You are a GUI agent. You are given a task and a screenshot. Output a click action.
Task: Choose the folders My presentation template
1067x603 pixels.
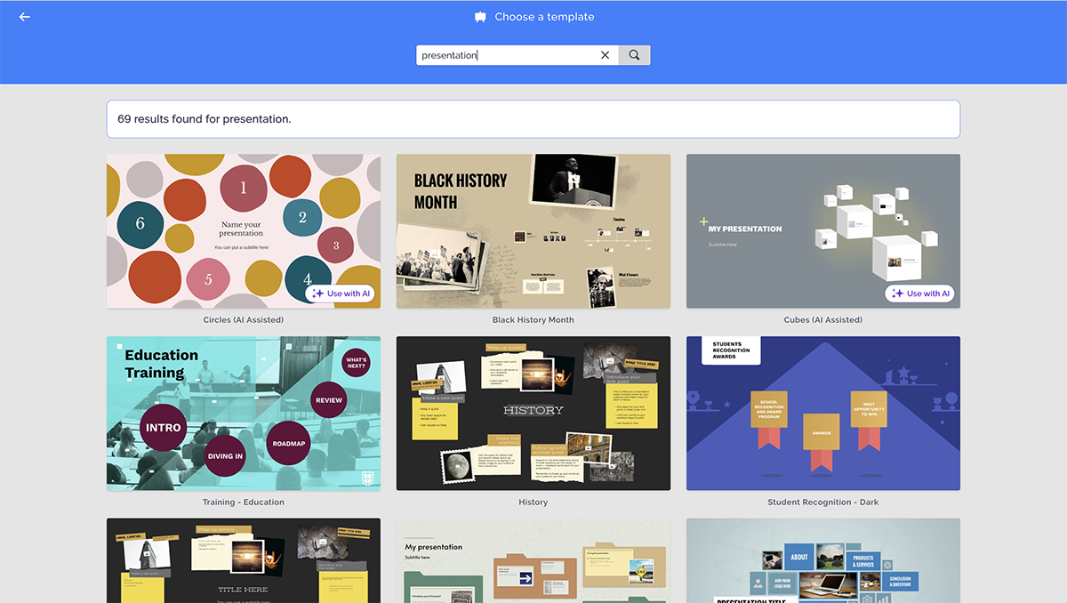[533, 560]
